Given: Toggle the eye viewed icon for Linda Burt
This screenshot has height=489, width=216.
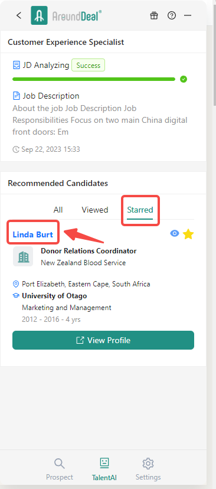Looking at the screenshot, I should coord(175,233).
